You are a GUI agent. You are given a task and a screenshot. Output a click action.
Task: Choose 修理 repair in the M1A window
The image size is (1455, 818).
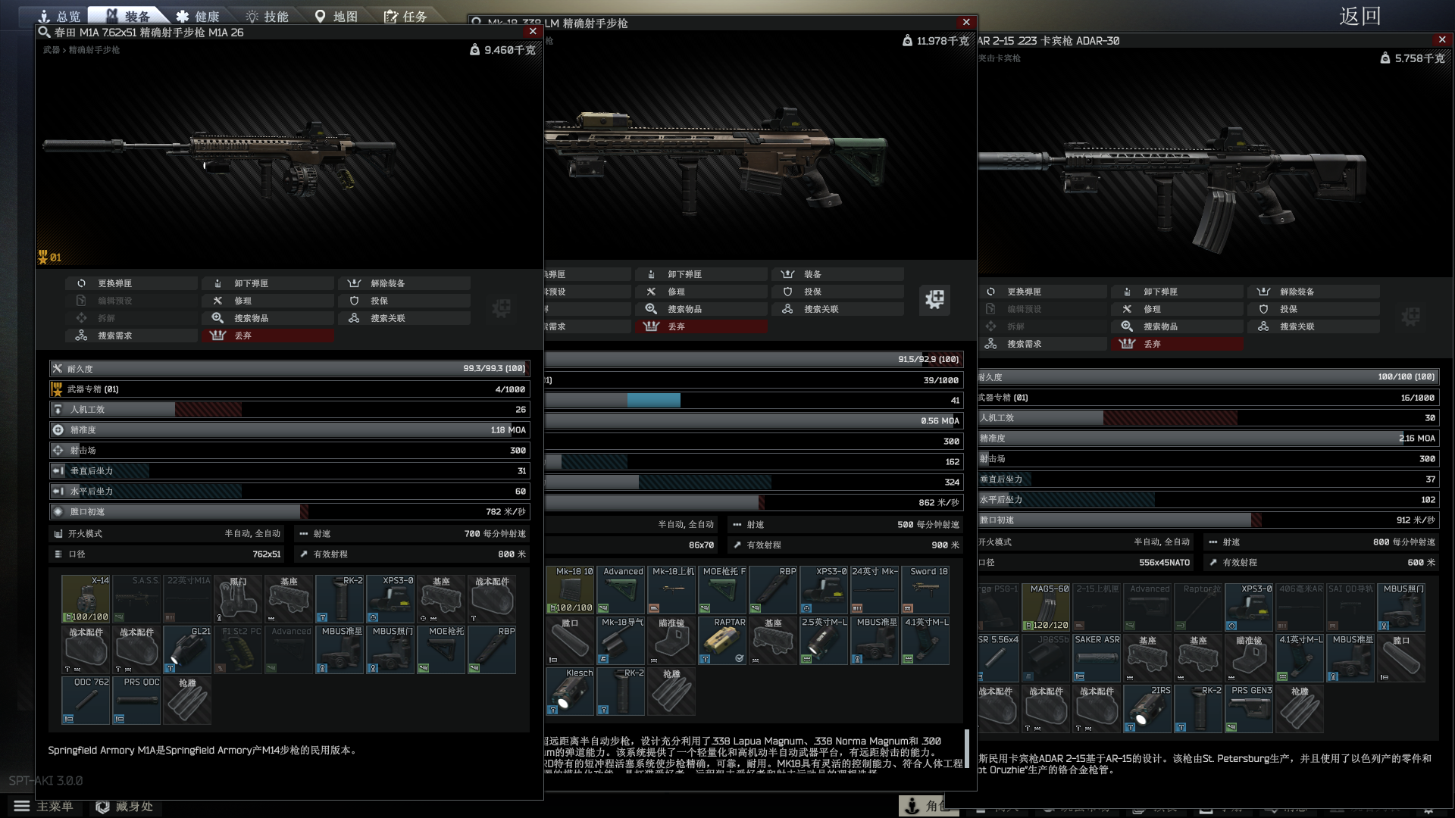point(268,301)
